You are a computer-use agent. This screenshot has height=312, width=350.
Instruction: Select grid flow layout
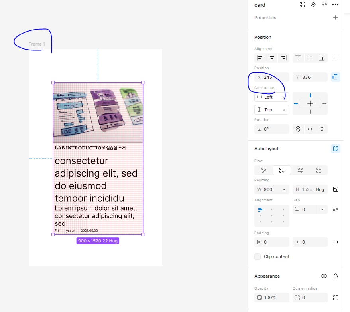[318, 170]
